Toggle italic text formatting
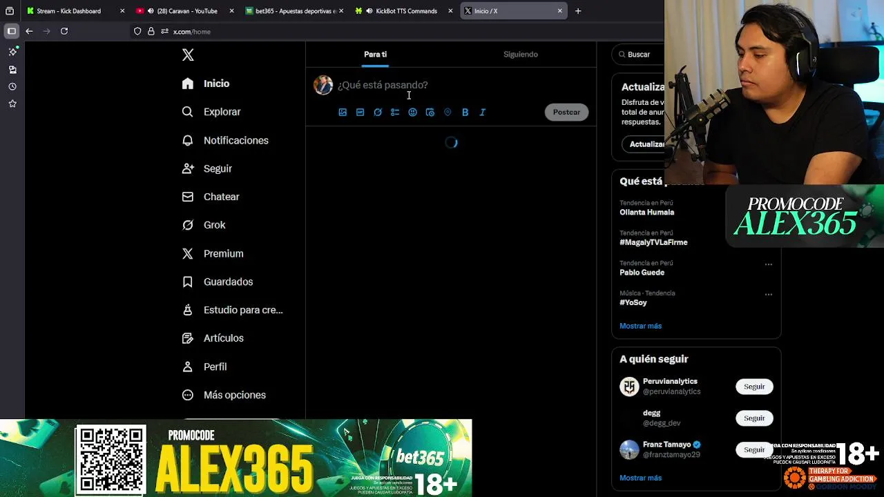884x497 pixels. click(483, 112)
